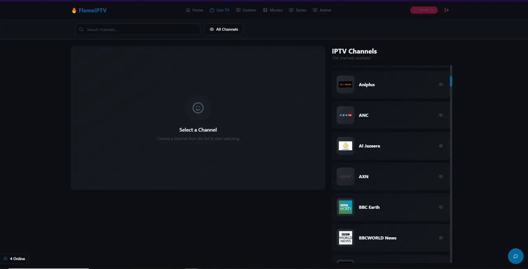The image size is (528, 269).
Task: Click the FlameIPTV flame logo
Action: pos(74,10)
